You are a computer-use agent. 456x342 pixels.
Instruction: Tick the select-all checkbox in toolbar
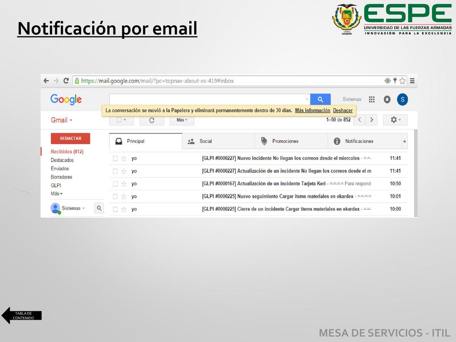[x=119, y=120]
